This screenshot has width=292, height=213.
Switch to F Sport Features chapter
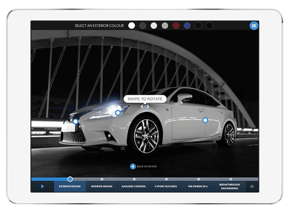(x=166, y=186)
